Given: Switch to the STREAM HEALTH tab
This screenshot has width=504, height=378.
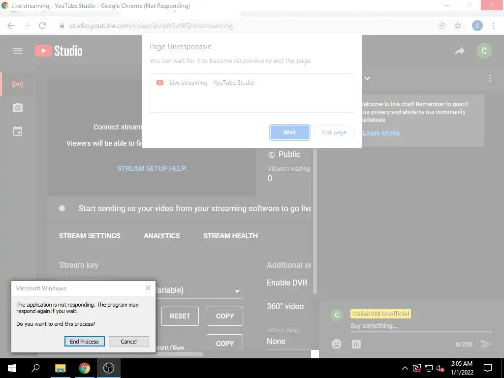Looking at the screenshot, I should (230, 236).
